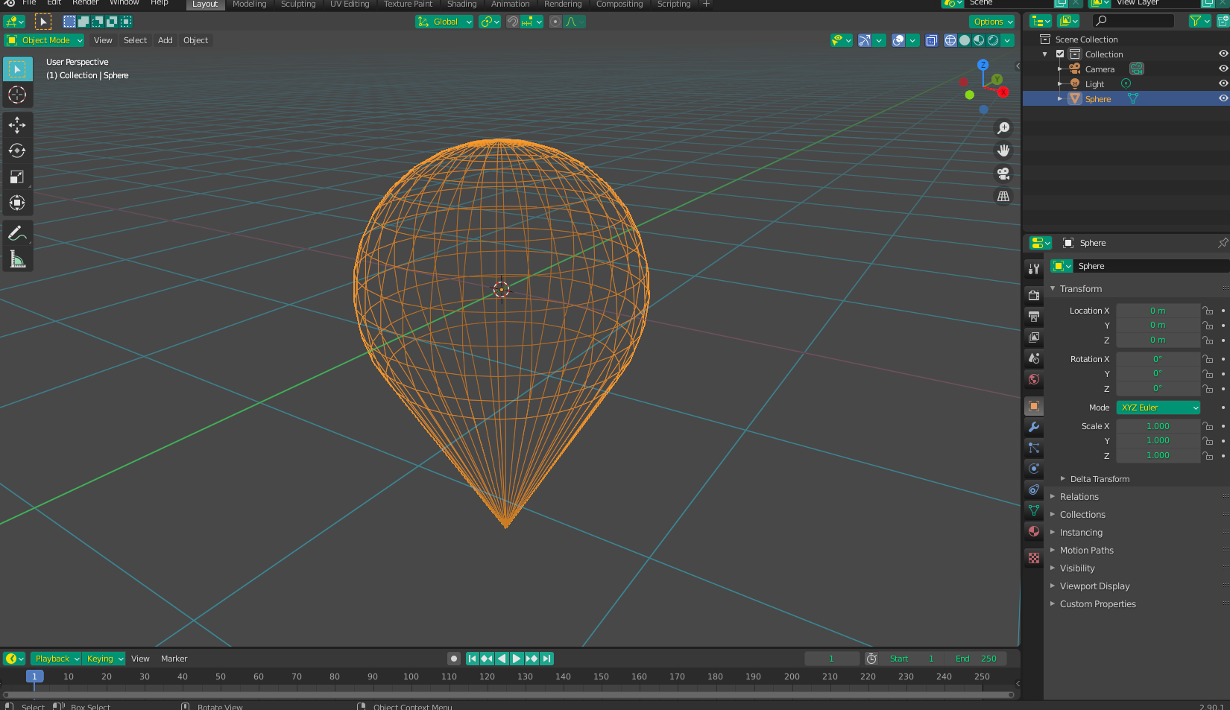Open the Options dropdown
Viewport: 1230px width, 710px height.
(x=992, y=22)
